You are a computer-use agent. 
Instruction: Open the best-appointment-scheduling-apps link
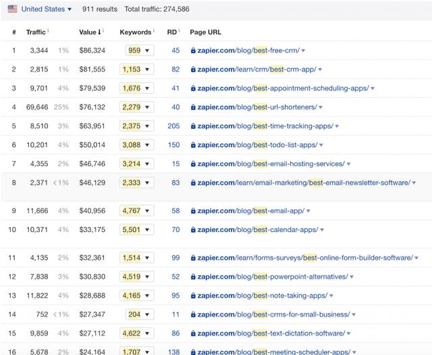[x=283, y=88]
